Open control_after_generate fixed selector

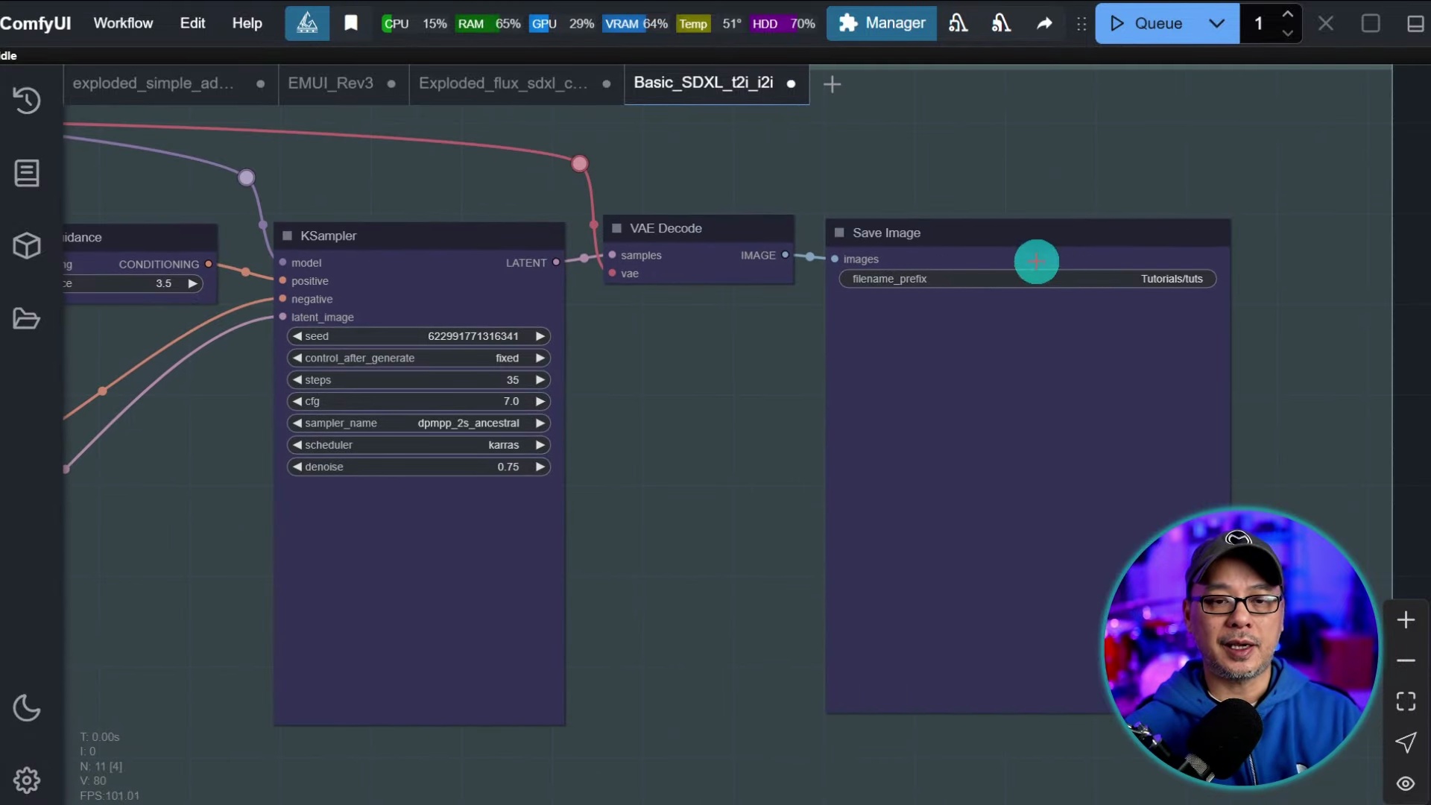419,358
